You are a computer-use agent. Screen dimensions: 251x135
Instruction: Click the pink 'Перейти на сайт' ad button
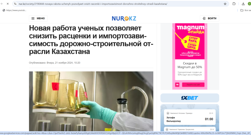click(x=193, y=85)
